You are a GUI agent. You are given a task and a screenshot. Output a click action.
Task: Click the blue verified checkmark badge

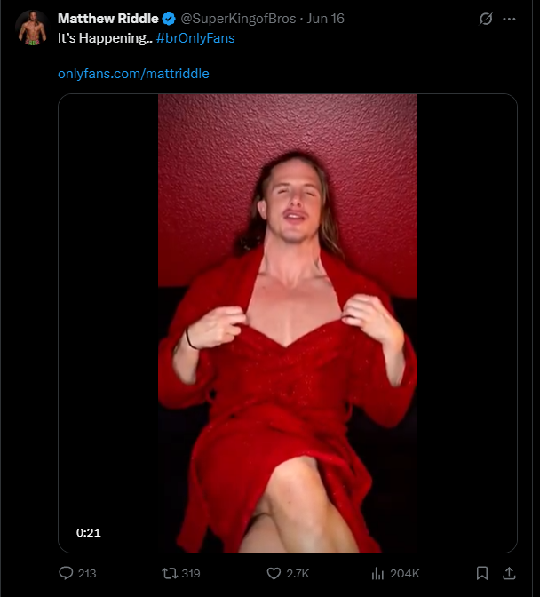coord(169,19)
